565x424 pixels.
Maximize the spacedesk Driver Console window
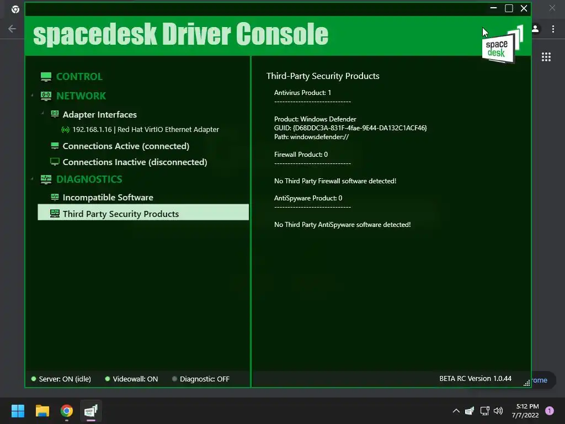(509, 8)
